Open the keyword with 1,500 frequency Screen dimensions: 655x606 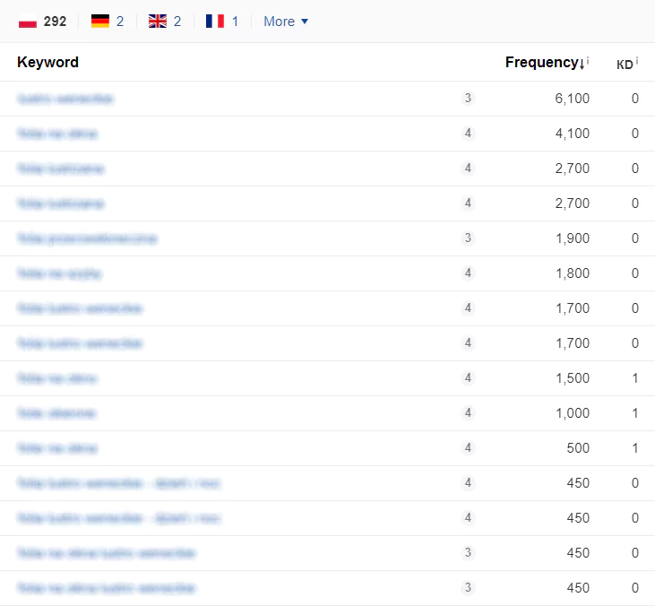(x=56, y=378)
